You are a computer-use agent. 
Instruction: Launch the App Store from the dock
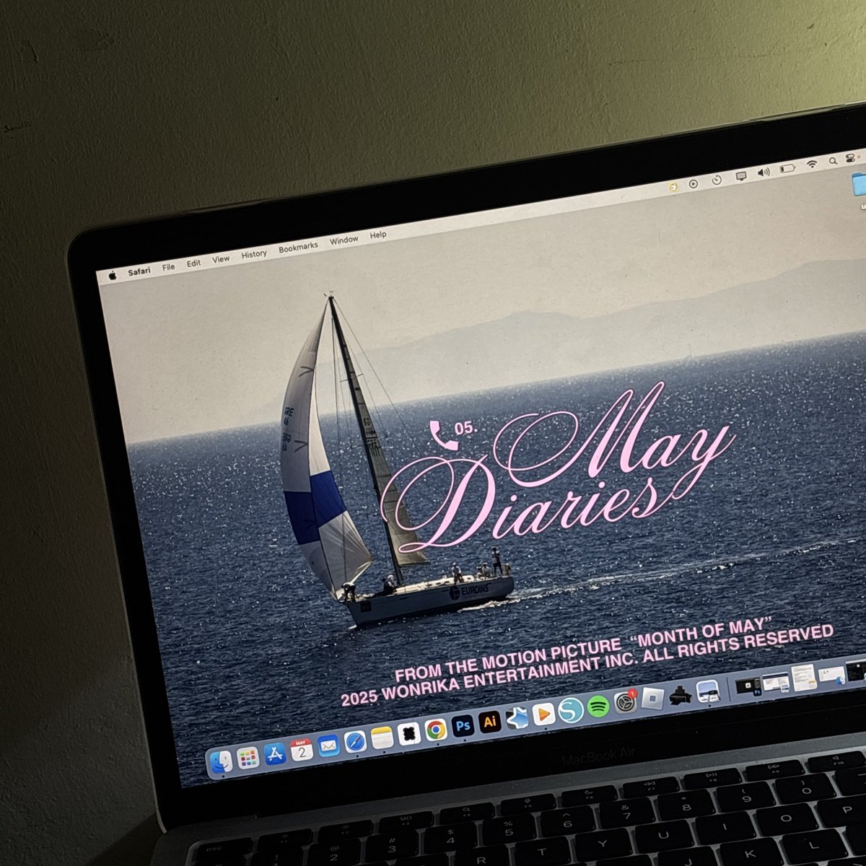(275, 754)
